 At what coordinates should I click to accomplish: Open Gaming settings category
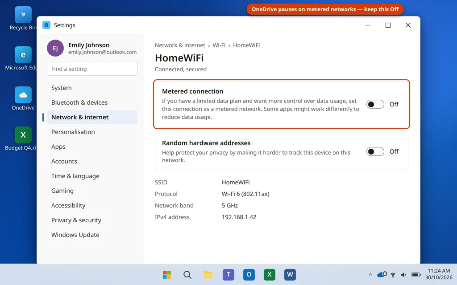point(92,191)
